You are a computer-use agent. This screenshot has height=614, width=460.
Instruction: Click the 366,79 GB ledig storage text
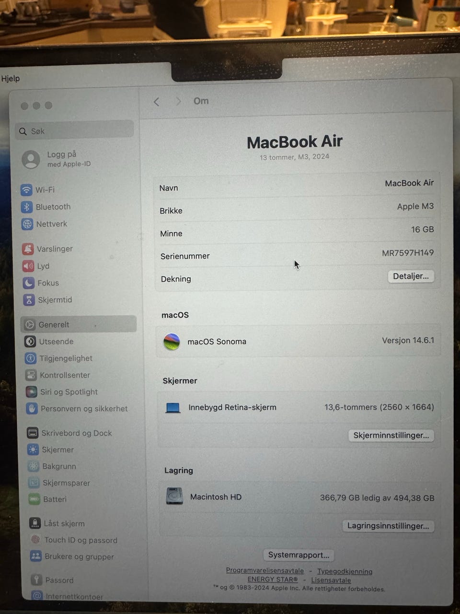click(x=377, y=498)
